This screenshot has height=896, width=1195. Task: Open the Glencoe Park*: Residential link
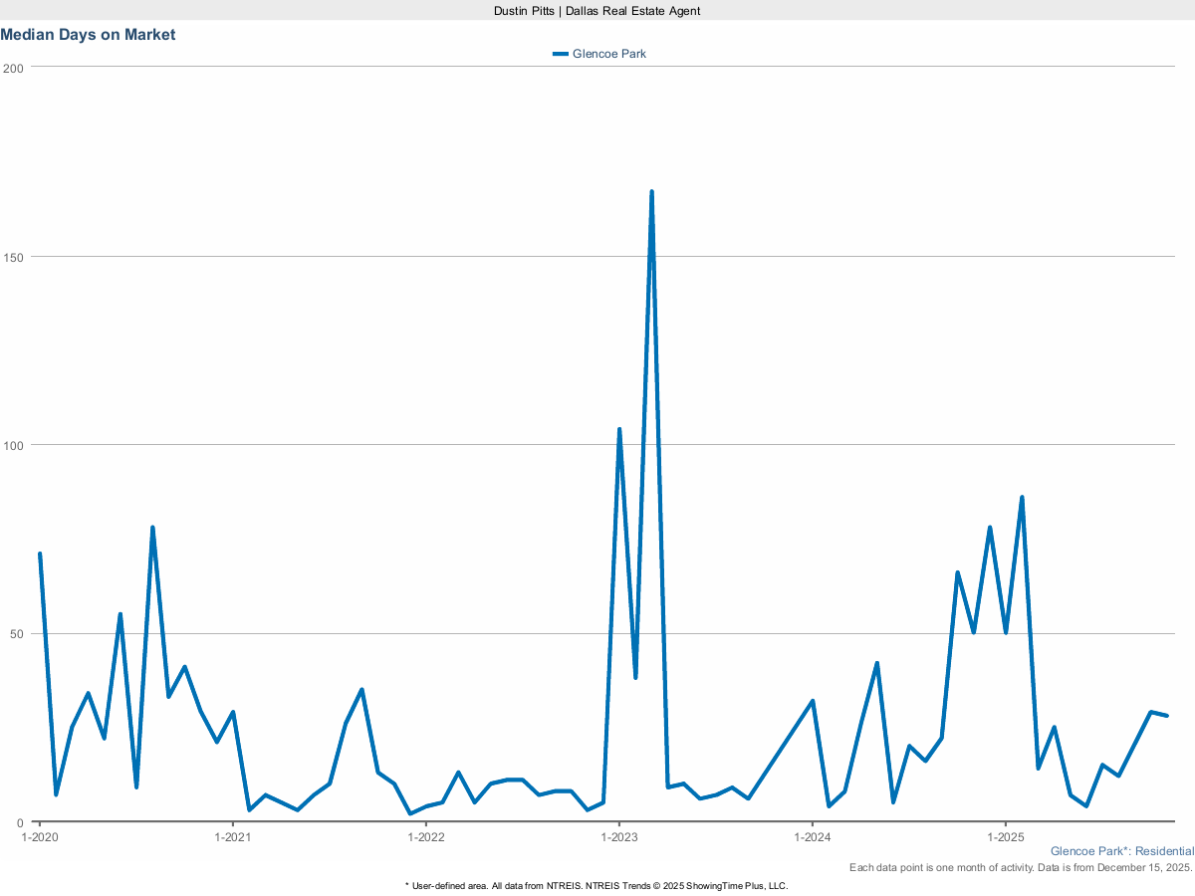(x=1122, y=851)
